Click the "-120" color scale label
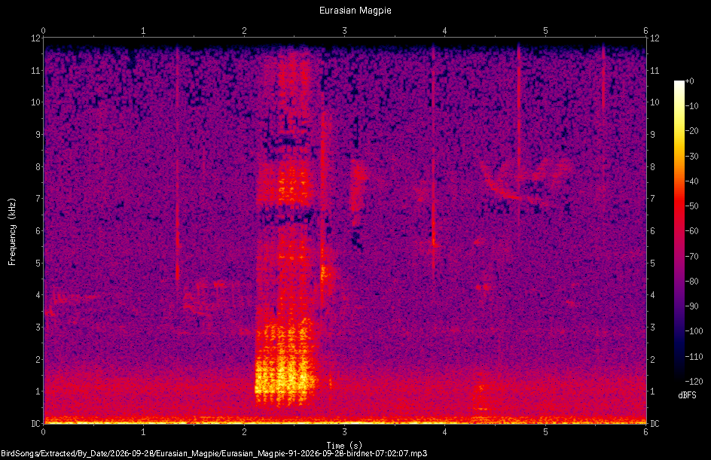 coord(694,382)
